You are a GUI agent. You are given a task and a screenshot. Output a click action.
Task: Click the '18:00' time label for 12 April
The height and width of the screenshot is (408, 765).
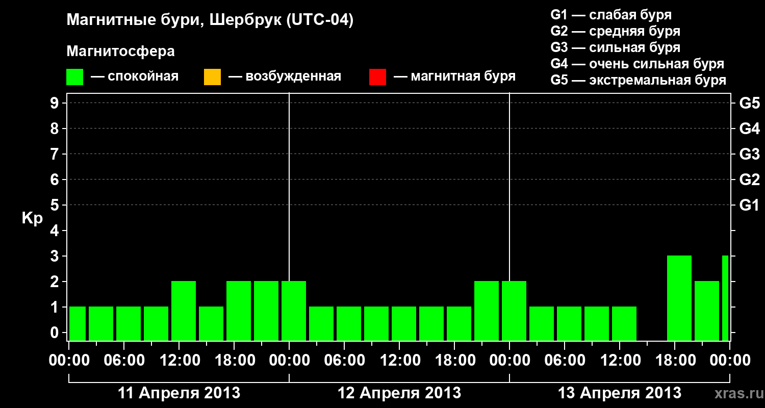click(x=454, y=361)
